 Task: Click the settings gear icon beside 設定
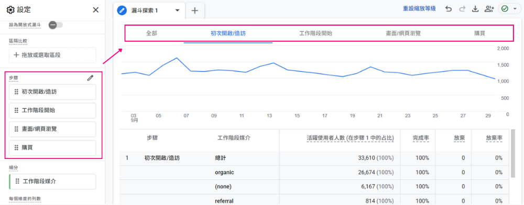click(10, 10)
